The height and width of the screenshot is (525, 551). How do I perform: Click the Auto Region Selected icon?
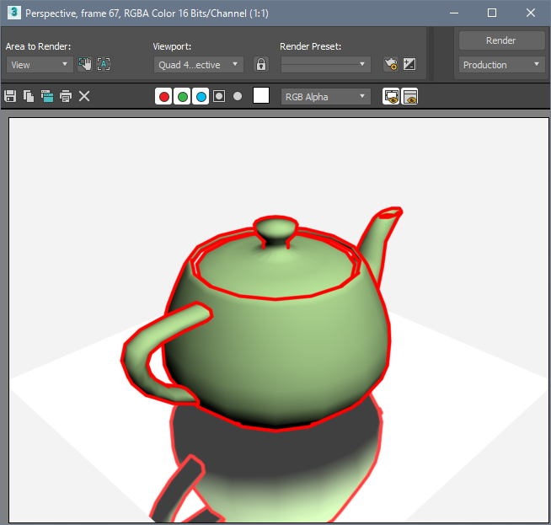[104, 64]
